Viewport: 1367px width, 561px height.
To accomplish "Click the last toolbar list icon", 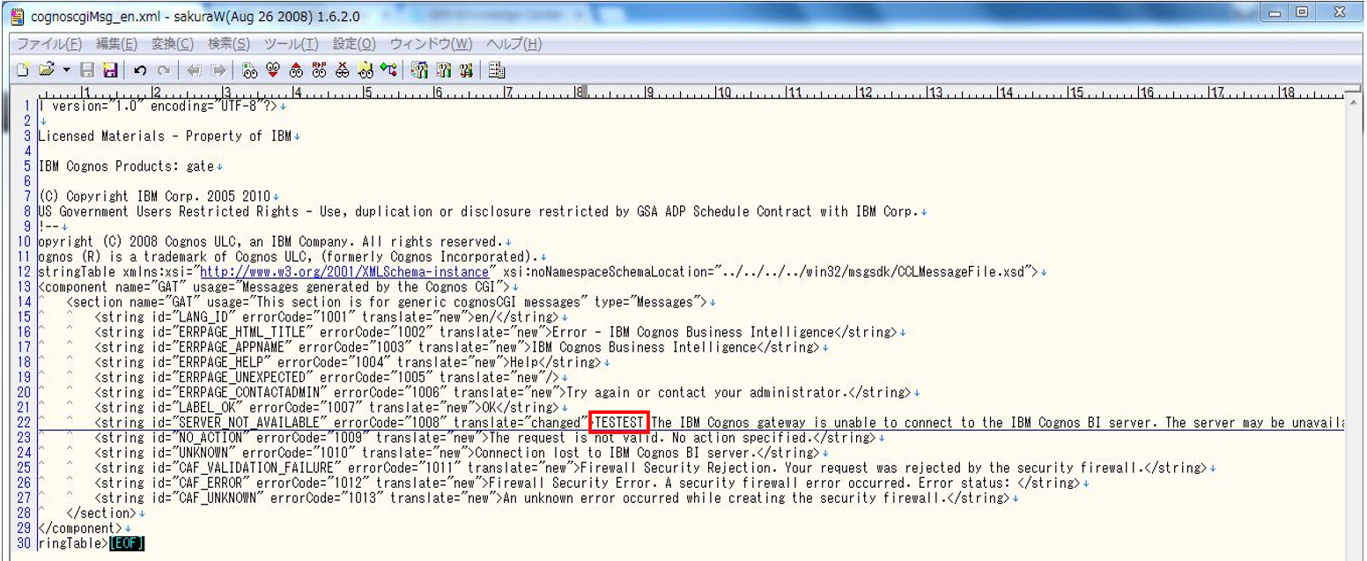I will (496, 70).
